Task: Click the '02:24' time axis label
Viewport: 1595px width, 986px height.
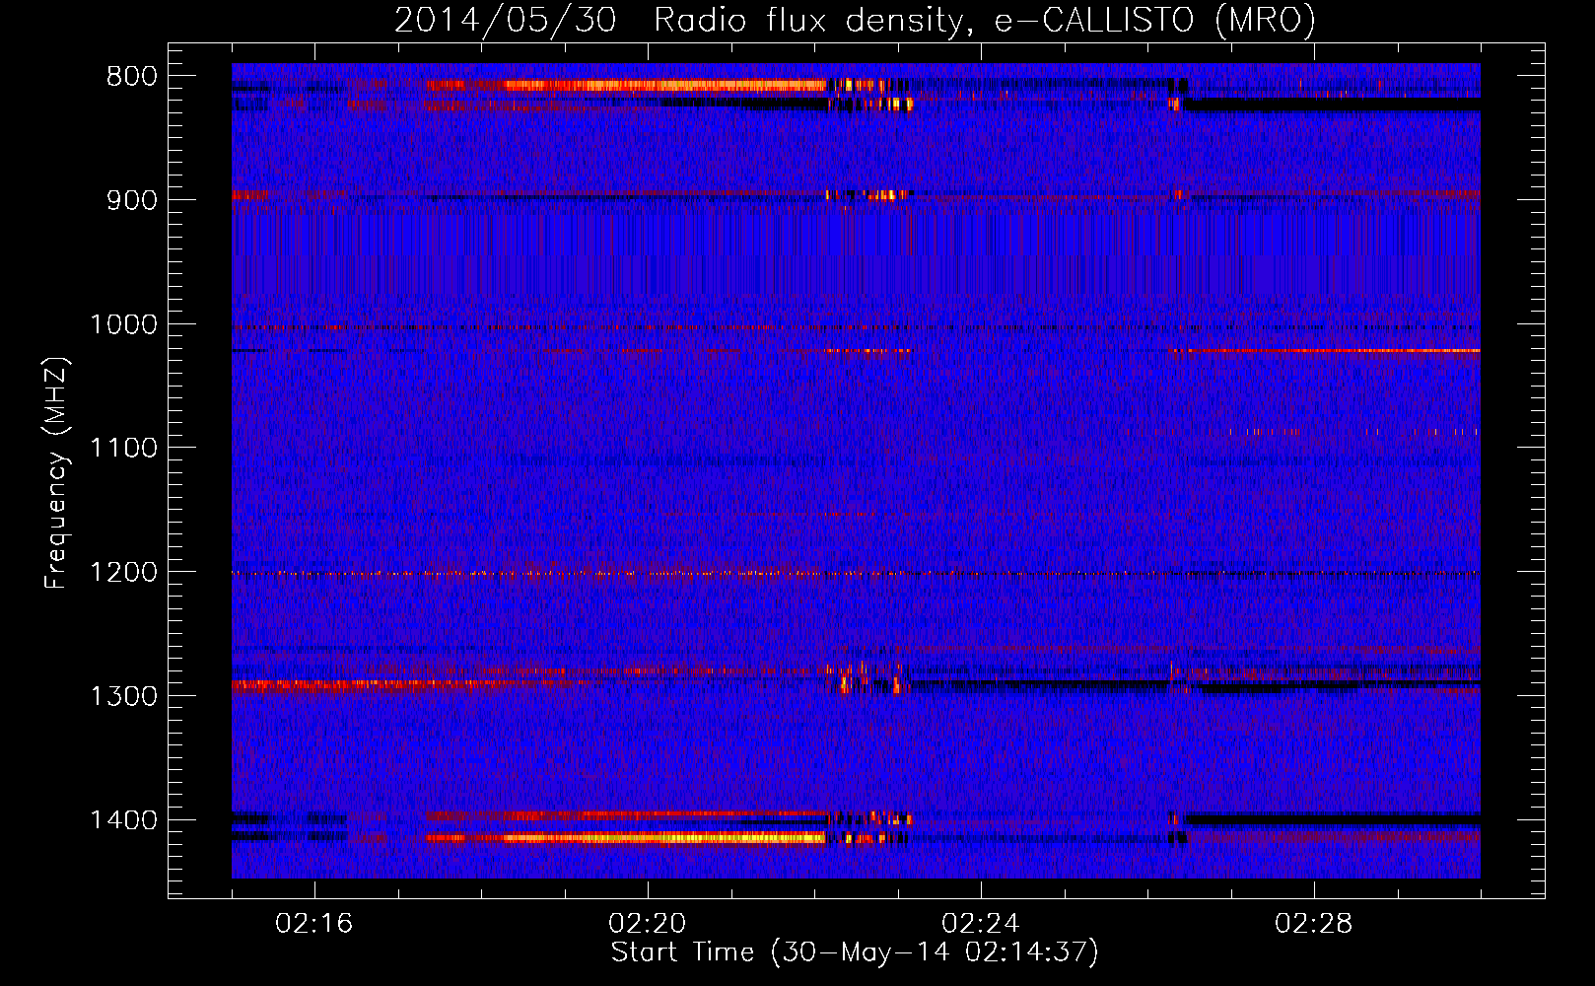Action: coord(981,924)
